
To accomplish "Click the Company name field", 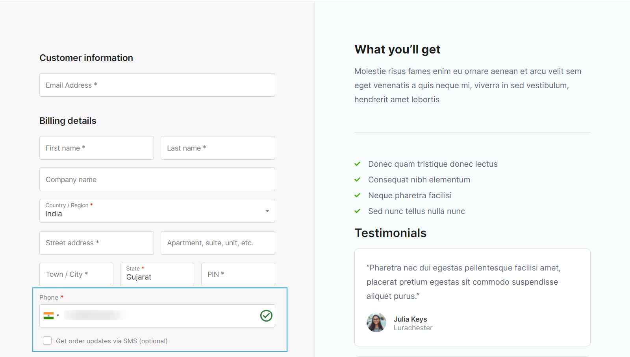I will click(157, 179).
